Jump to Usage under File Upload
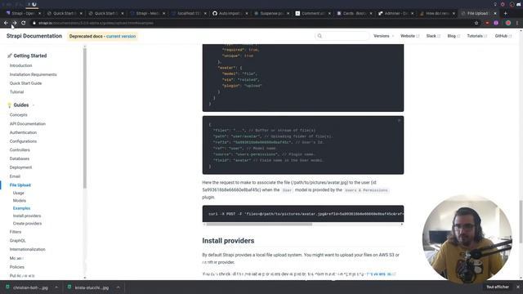 tap(18, 193)
